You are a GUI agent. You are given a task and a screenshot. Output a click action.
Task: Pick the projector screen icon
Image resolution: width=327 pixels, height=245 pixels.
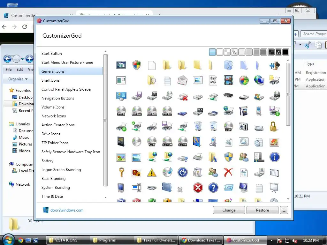pos(274,188)
